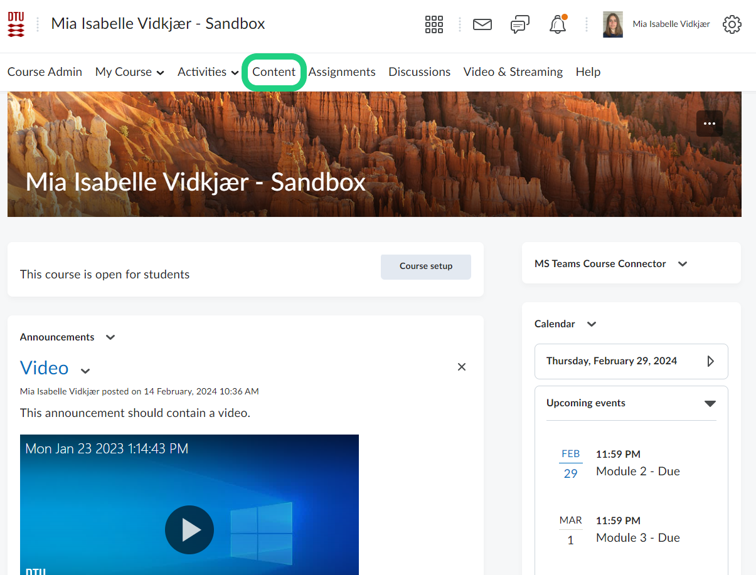Image resolution: width=756 pixels, height=575 pixels.
Task: Go to Video & Streaming menu item
Action: [513, 72]
